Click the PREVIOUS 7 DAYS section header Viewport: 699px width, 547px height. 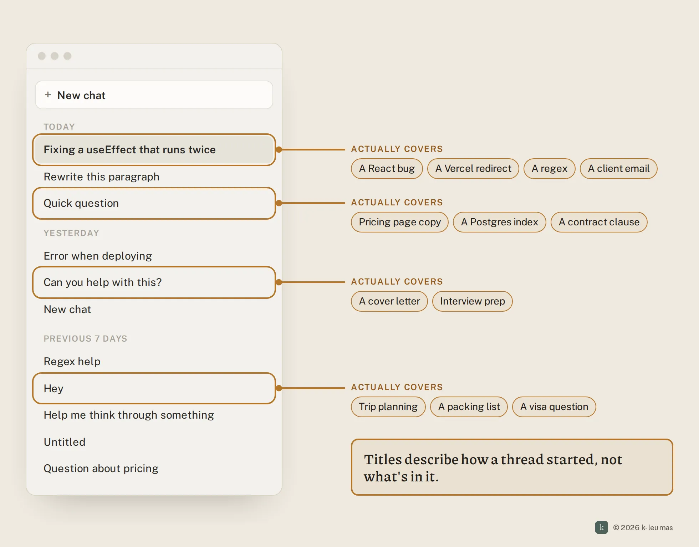click(x=85, y=339)
